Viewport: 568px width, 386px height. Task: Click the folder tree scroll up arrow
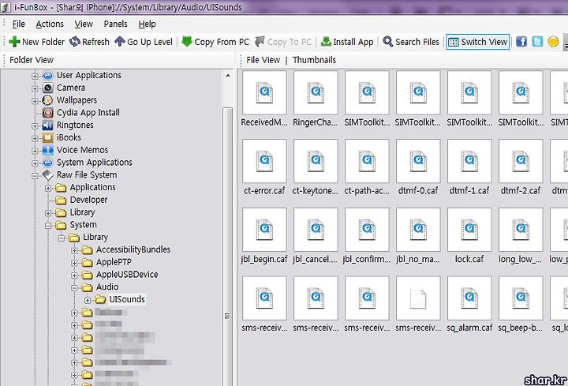(227, 76)
